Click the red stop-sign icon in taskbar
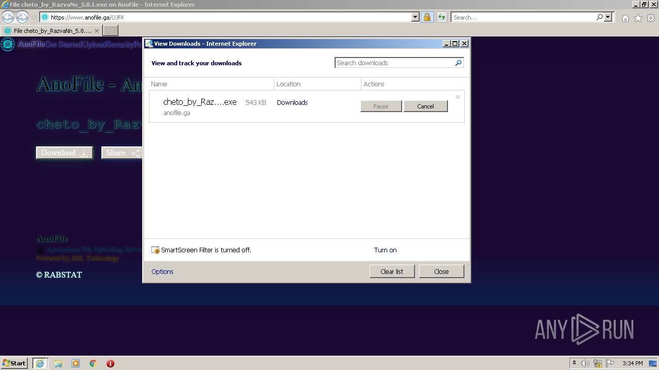This screenshot has width=659, height=370. (110, 363)
